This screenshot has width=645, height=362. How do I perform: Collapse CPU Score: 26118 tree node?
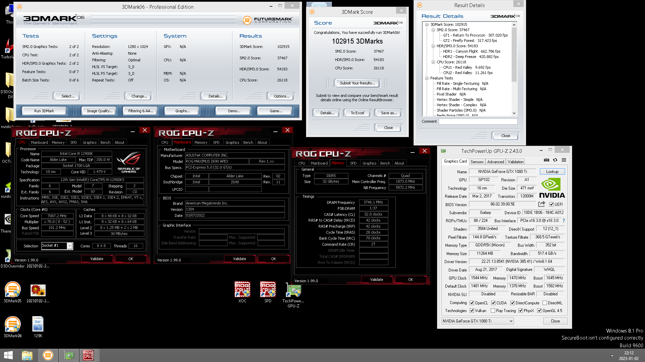pyautogui.click(x=433, y=62)
